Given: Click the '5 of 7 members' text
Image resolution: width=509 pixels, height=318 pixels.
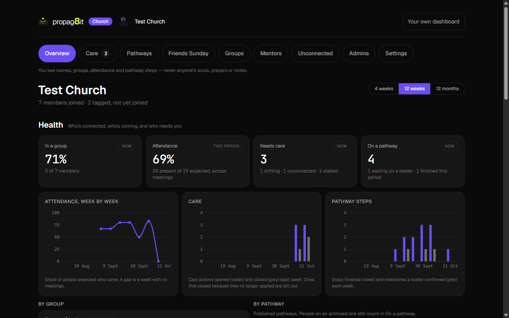Looking at the screenshot, I should tap(62, 171).
